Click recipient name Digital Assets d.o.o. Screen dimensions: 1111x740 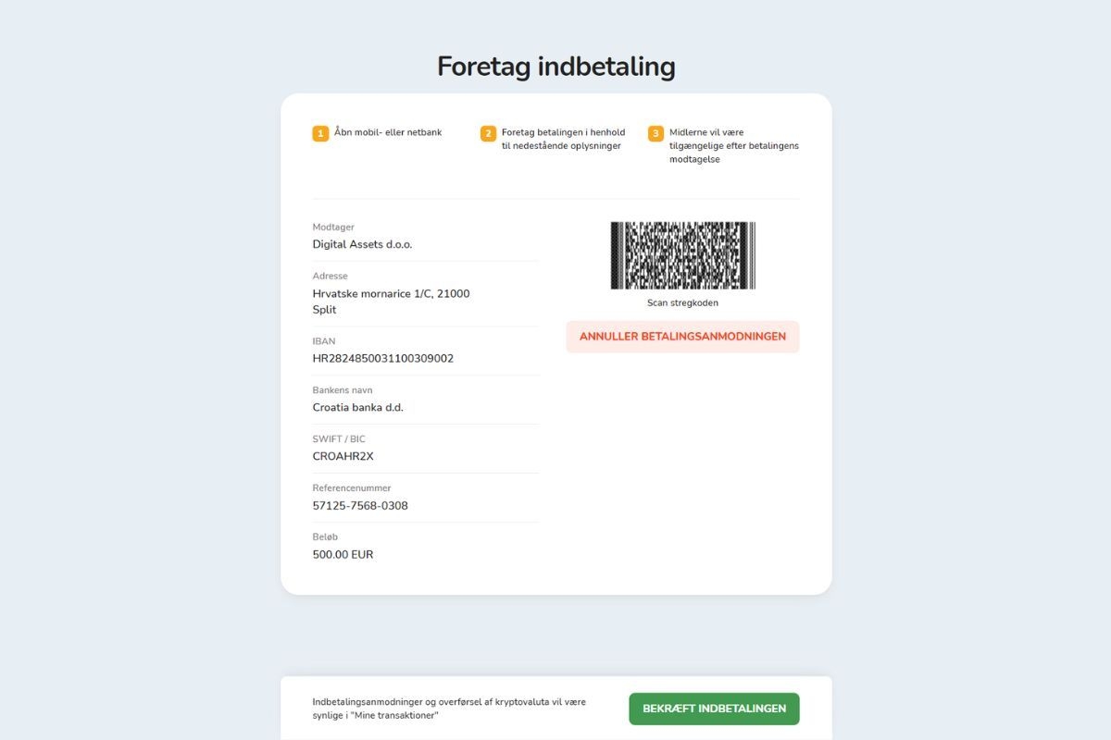pyautogui.click(x=362, y=245)
